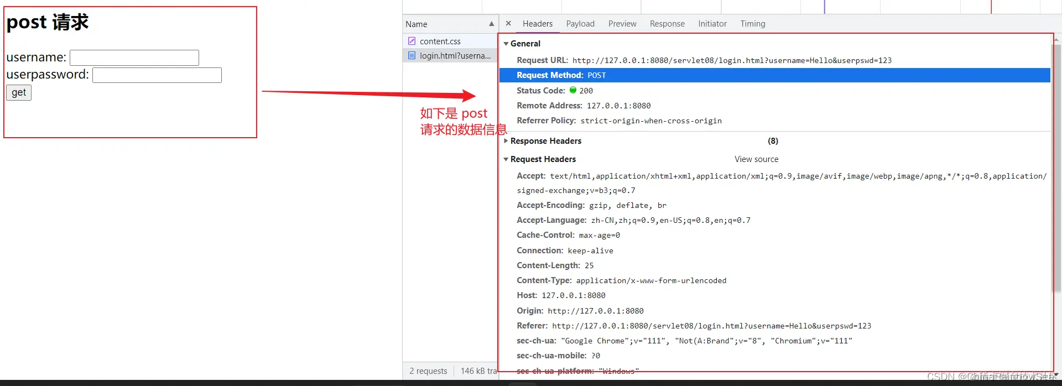Click the green Status Code indicator dot

(573, 90)
